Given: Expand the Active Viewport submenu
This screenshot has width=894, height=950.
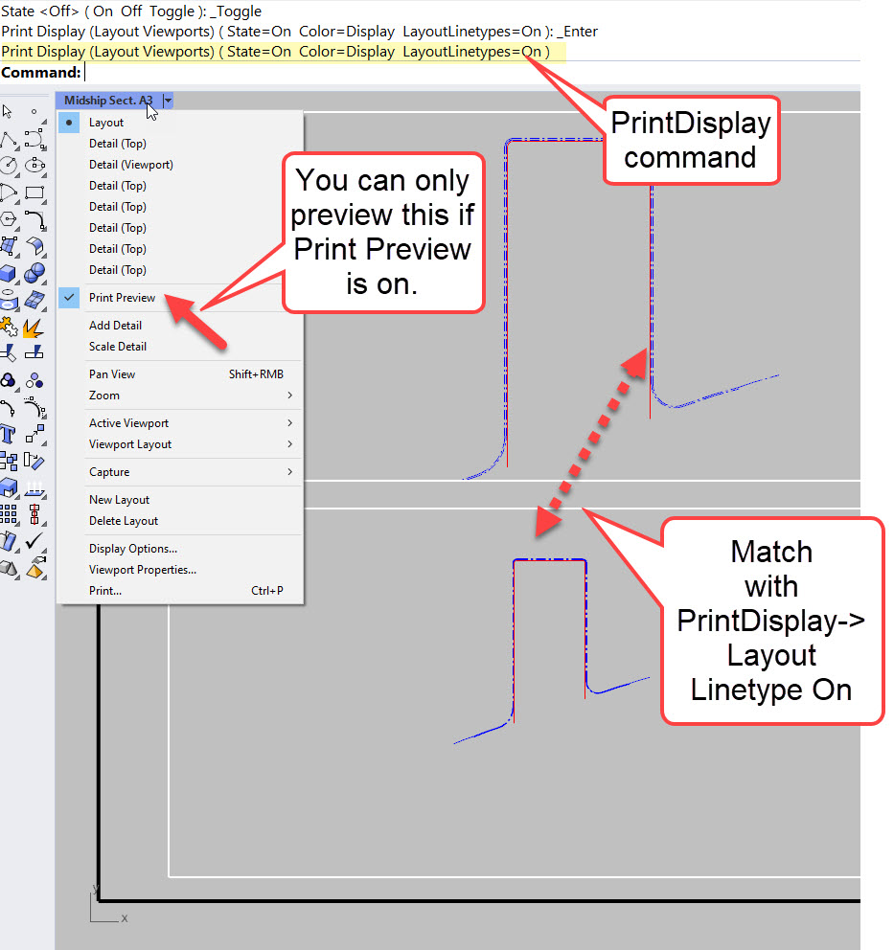Looking at the screenshot, I should point(180,423).
